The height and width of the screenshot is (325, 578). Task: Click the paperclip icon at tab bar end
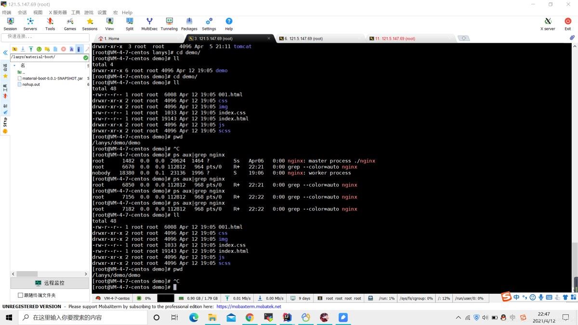(572, 38)
